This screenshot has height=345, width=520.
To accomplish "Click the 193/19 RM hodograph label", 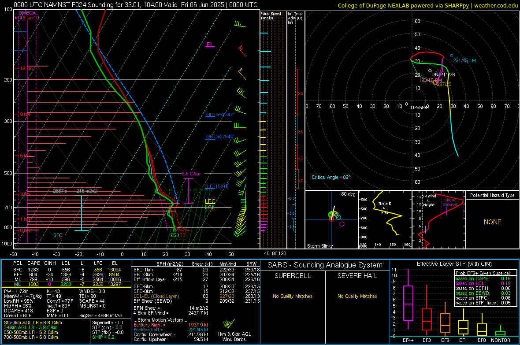I will click(430, 80).
